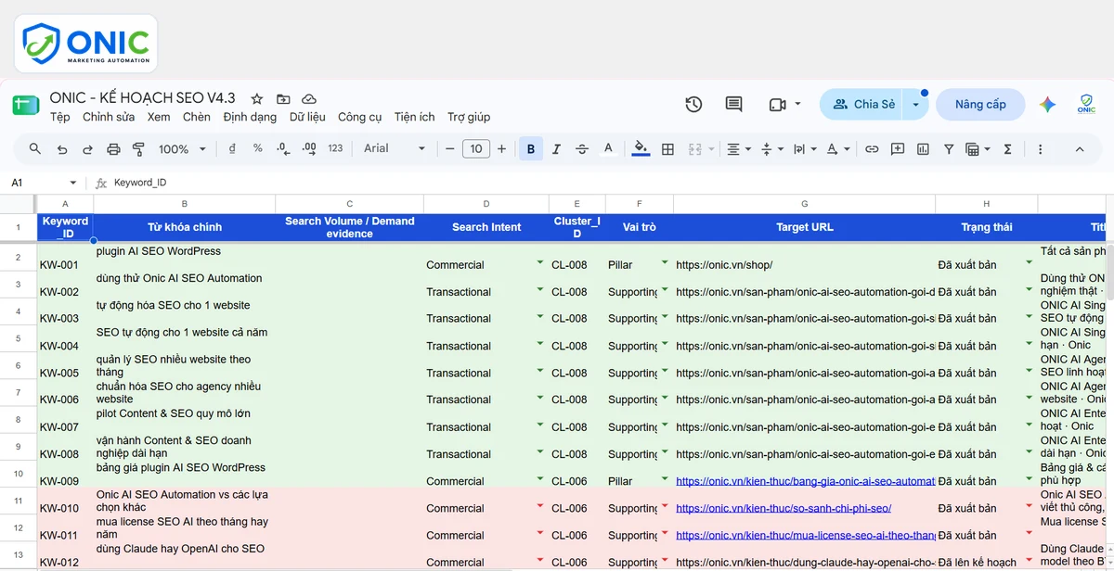The image size is (1114, 571).
Task: Open the text color picker
Action: pos(608,148)
